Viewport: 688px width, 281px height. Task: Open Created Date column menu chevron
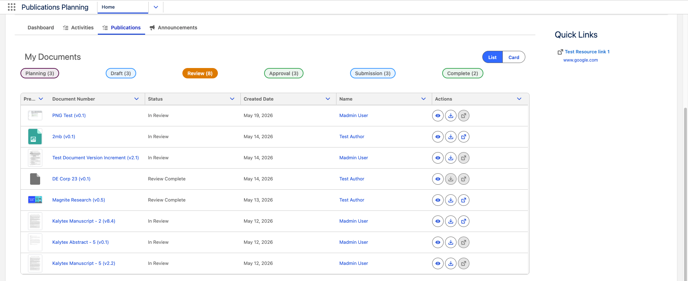(328, 99)
